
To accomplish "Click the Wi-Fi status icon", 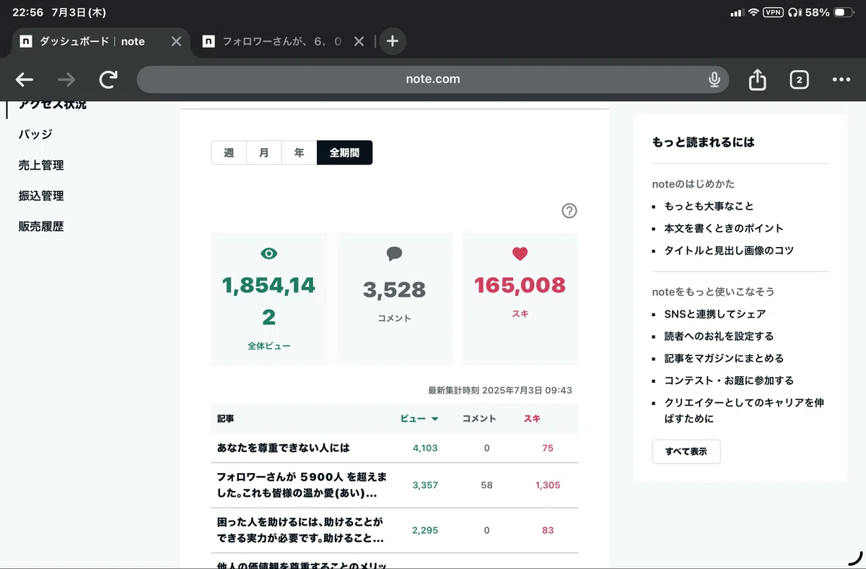I will 753,12.
